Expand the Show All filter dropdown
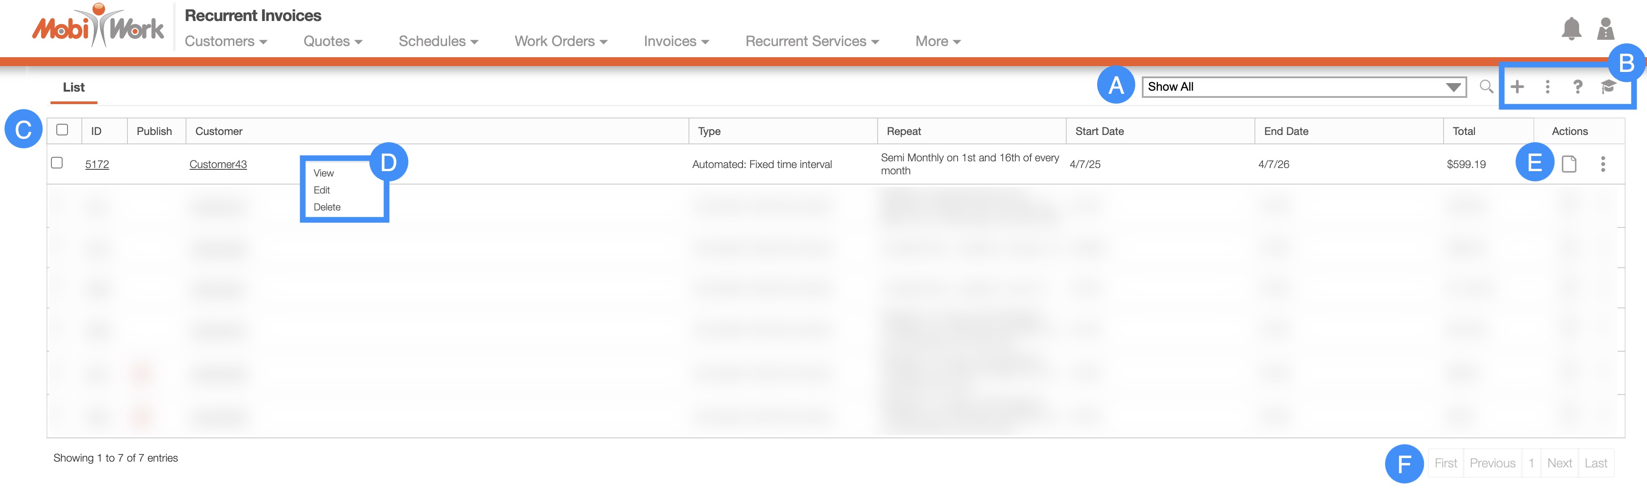The width and height of the screenshot is (1647, 496). [x=1303, y=87]
